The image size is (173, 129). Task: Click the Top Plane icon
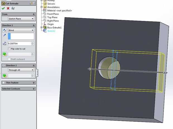[x=45, y=17]
